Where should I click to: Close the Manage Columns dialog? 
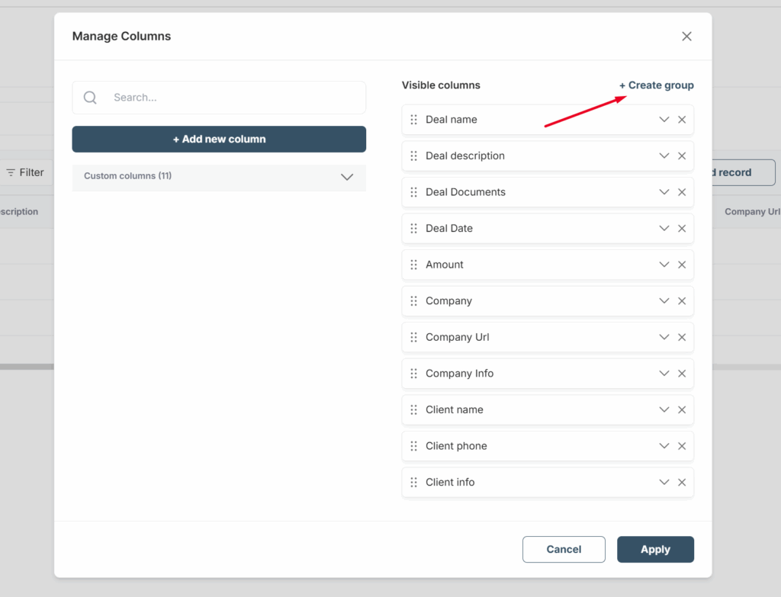coord(686,37)
